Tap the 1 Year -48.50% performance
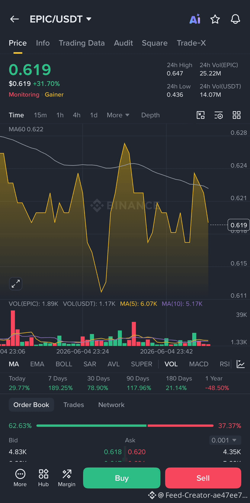This screenshot has width=250, height=503. click(217, 383)
